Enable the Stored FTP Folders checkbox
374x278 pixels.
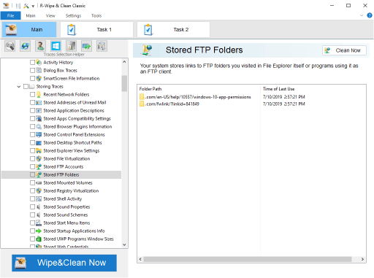pyautogui.click(x=32, y=174)
